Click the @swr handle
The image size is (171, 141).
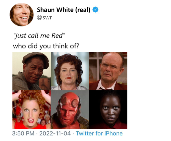(x=44, y=17)
